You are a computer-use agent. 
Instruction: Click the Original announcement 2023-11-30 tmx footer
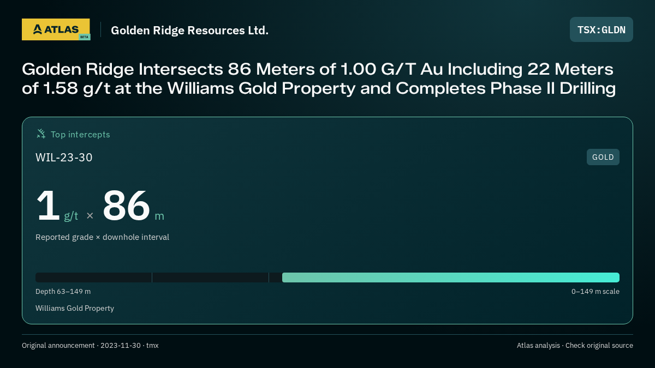click(x=90, y=346)
